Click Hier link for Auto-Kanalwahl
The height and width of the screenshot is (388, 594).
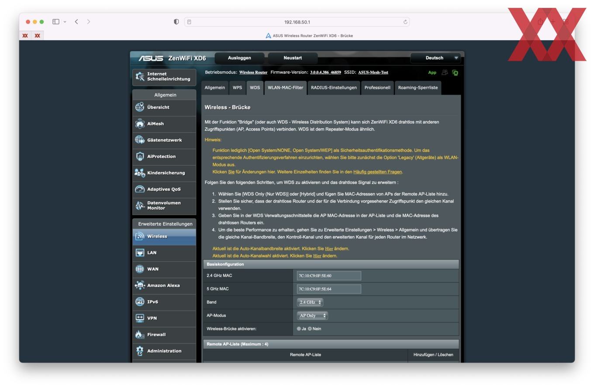tap(317, 256)
